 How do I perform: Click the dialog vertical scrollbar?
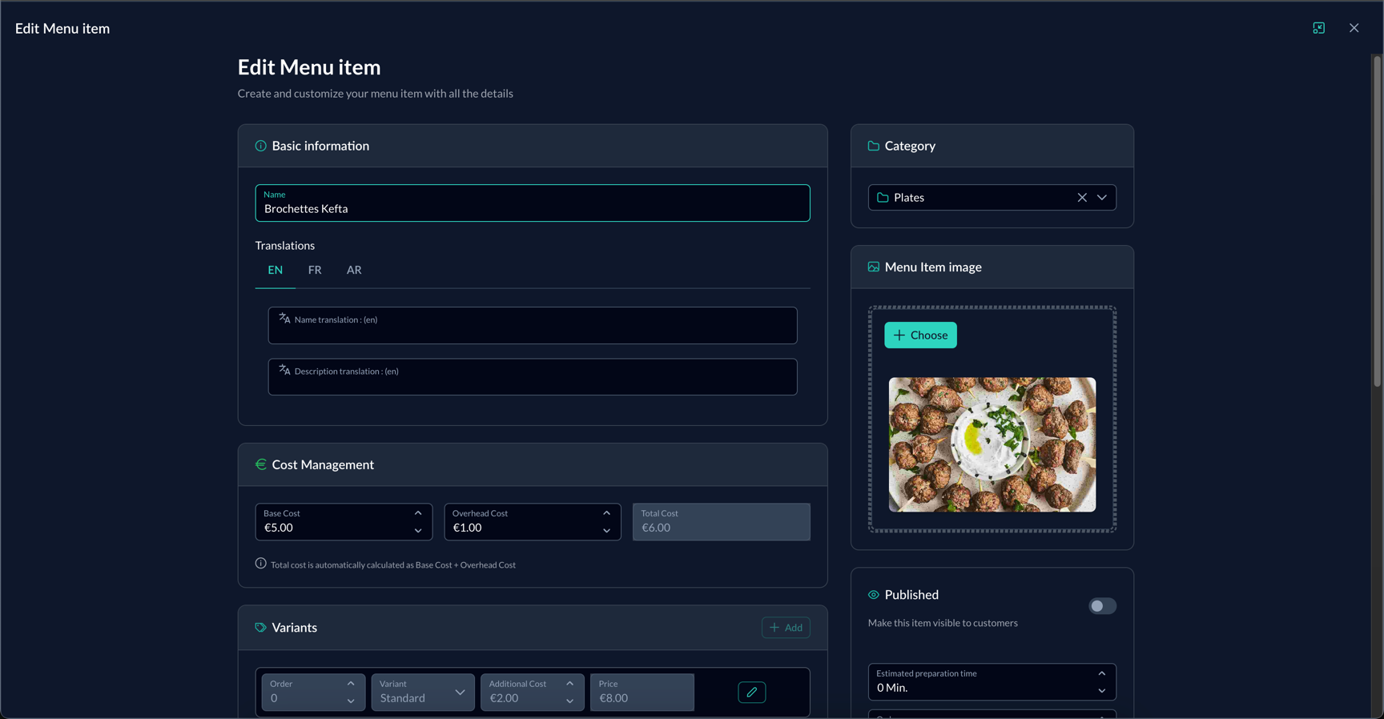click(1377, 222)
